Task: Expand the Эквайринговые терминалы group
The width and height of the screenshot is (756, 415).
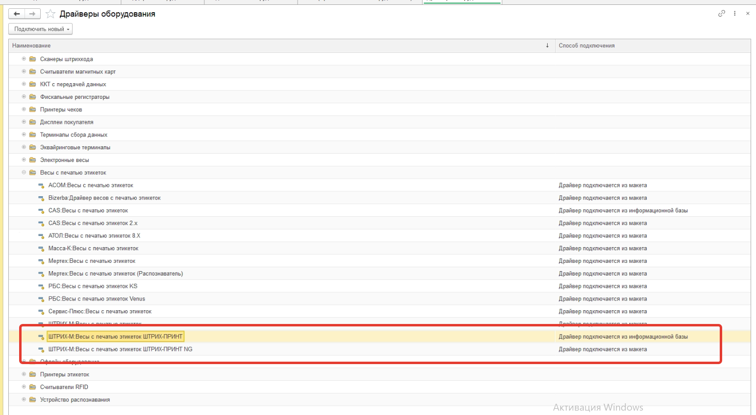Action: point(24,147)
